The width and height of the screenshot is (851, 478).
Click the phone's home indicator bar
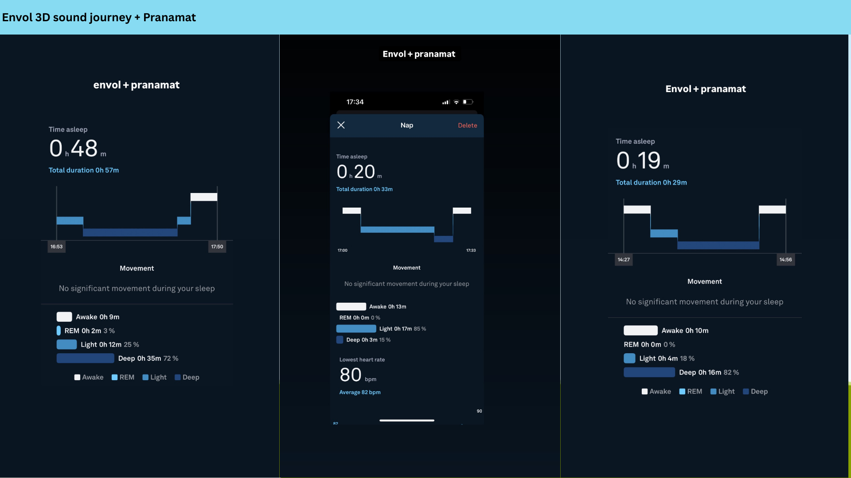[406, 420]
